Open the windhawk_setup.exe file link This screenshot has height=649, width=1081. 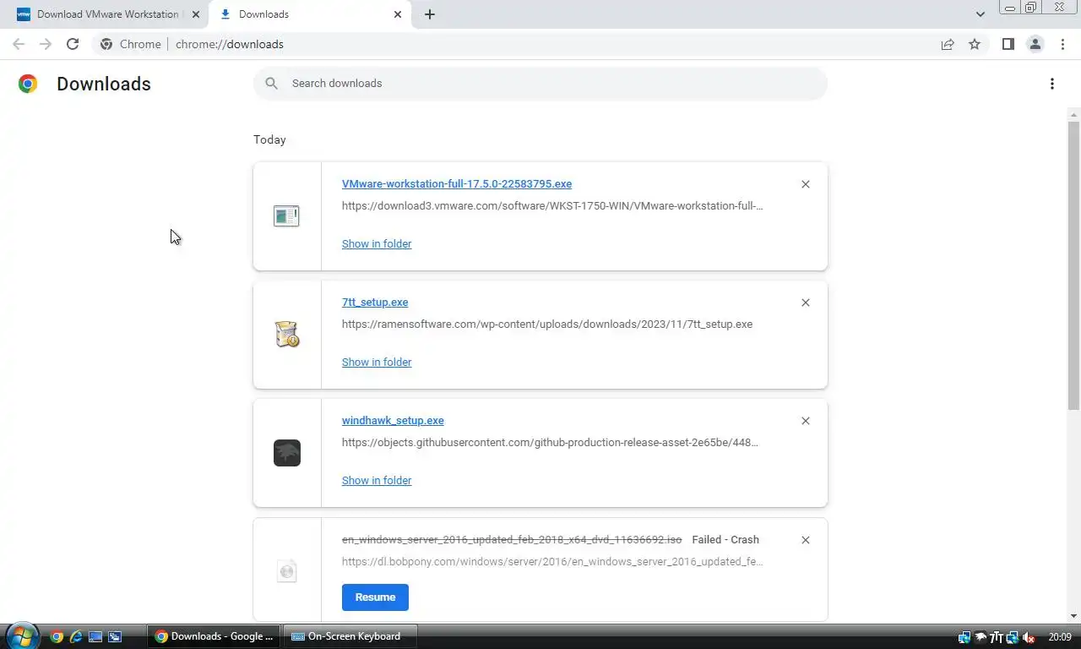tap(393, 421)
